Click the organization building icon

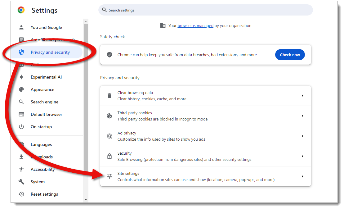[163, 26]
